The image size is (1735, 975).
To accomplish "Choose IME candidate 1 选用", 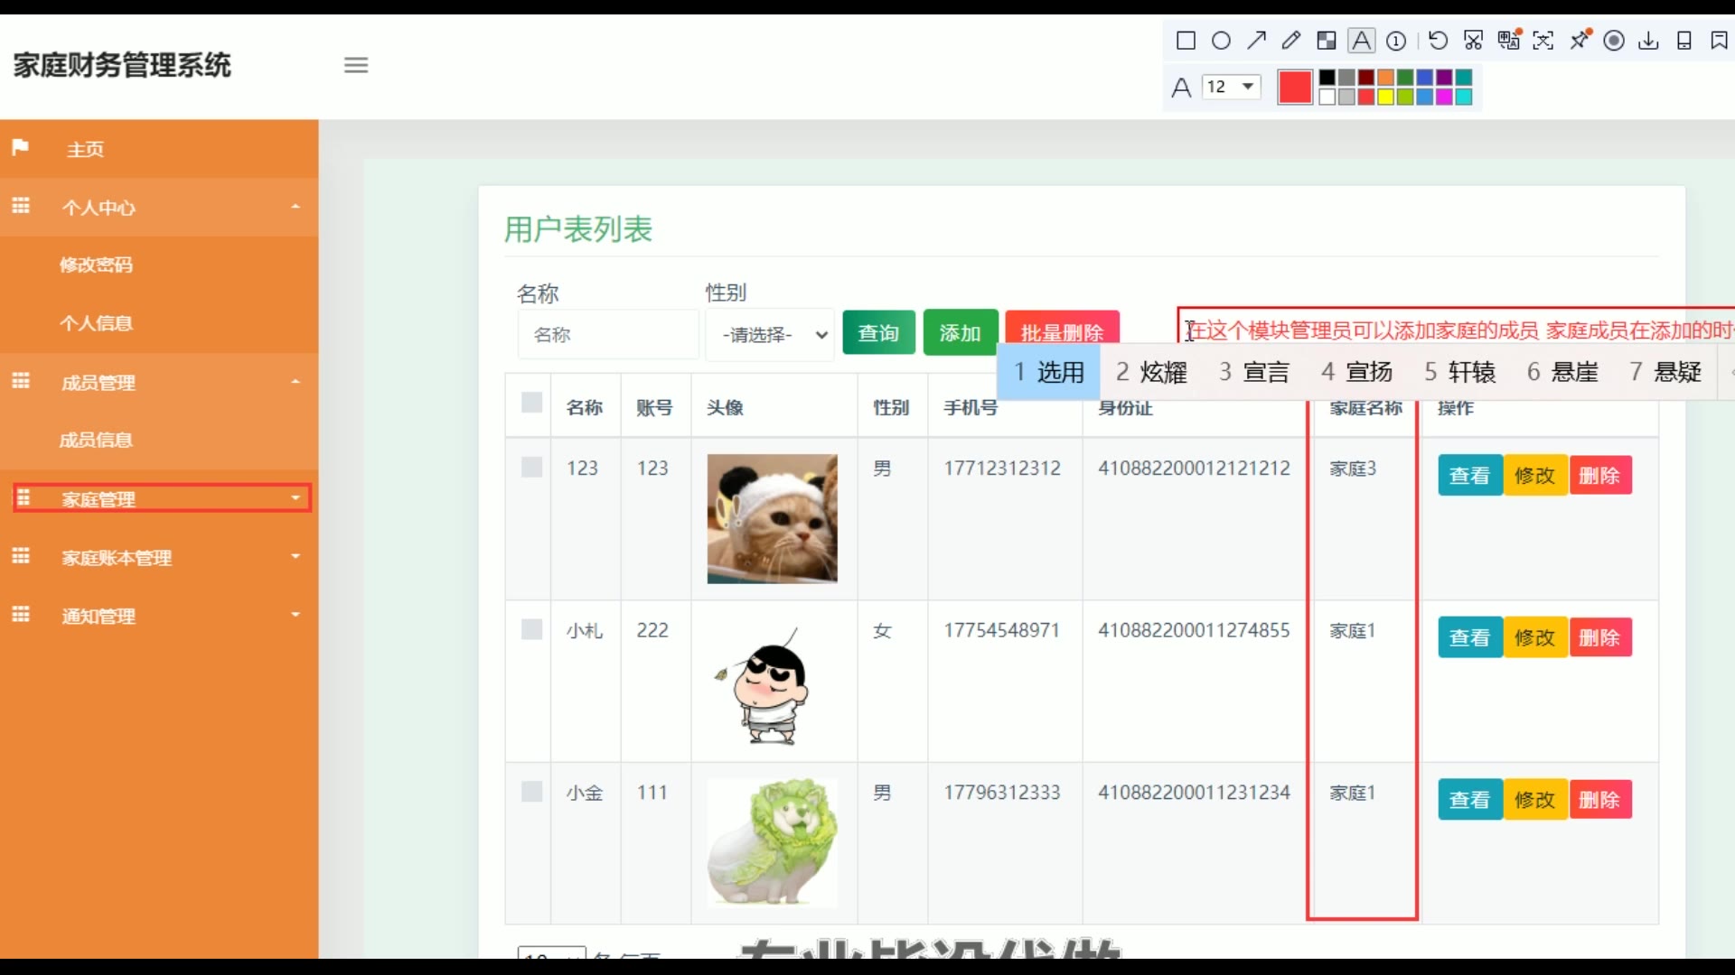I will pos(1048,372).
